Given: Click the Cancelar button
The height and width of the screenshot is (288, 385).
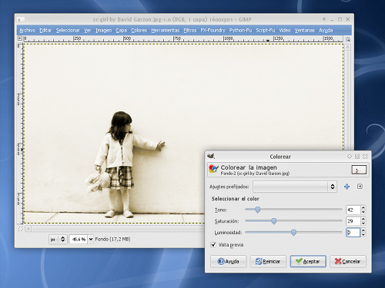Looking at the screenshot, I should pos(348,261).
